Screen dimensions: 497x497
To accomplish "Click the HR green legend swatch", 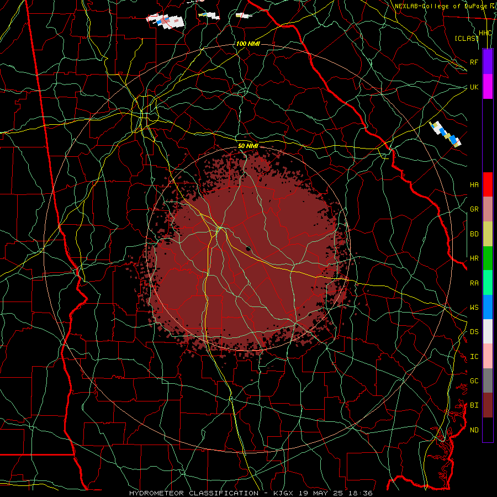I will click(488, 258).
